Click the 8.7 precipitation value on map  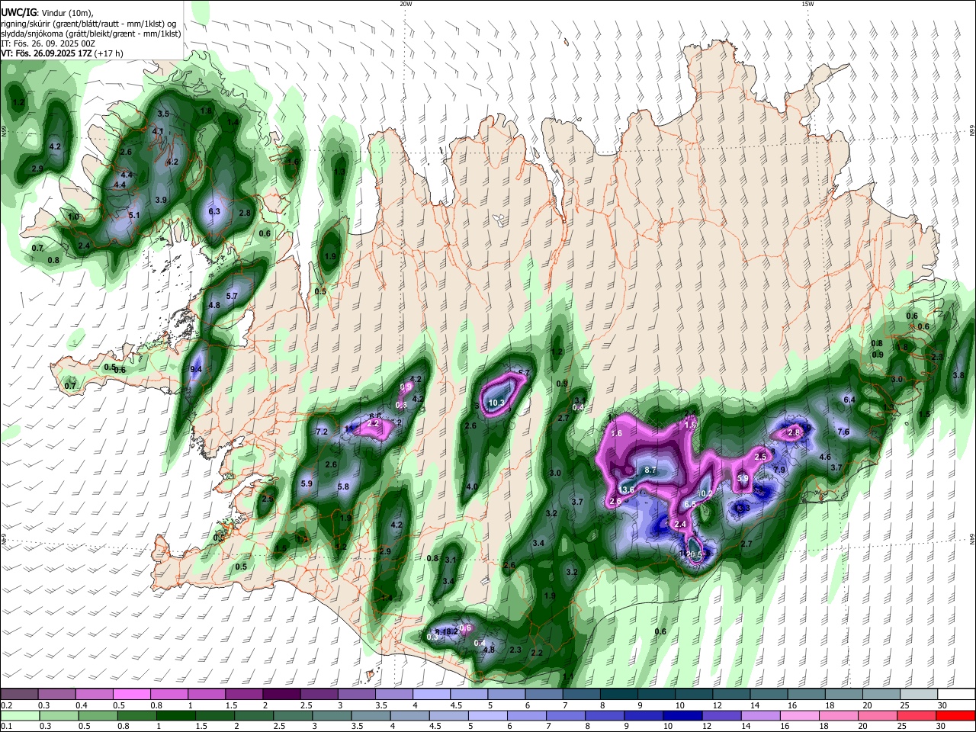point(650,470)
